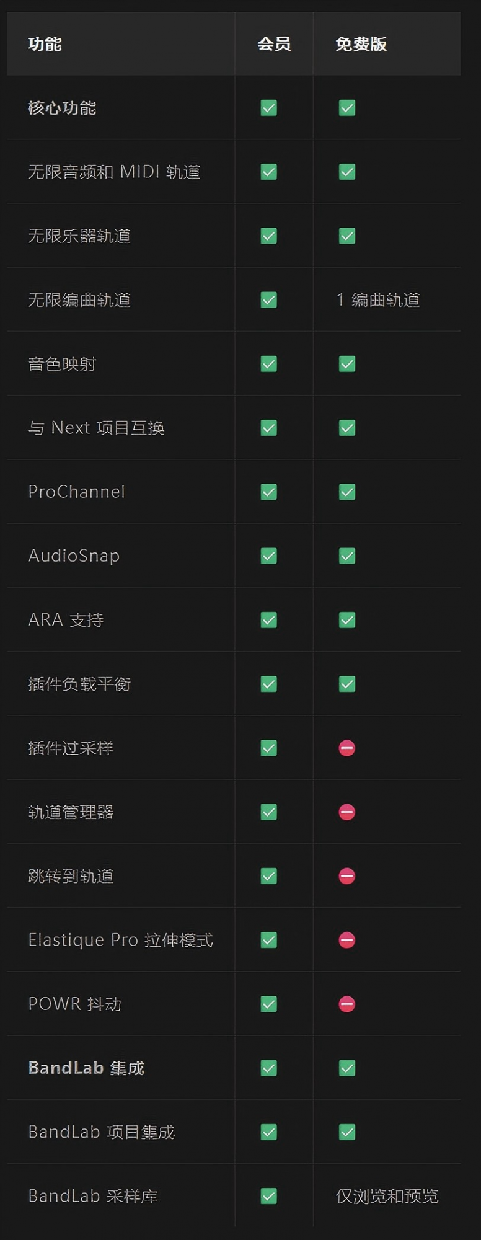
Task: Click the 免费版 checkbox for AudioSnap
Action: pos(347,556)
